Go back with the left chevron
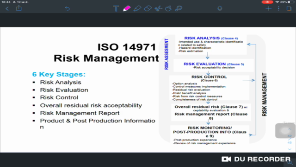 coord(7,8)
